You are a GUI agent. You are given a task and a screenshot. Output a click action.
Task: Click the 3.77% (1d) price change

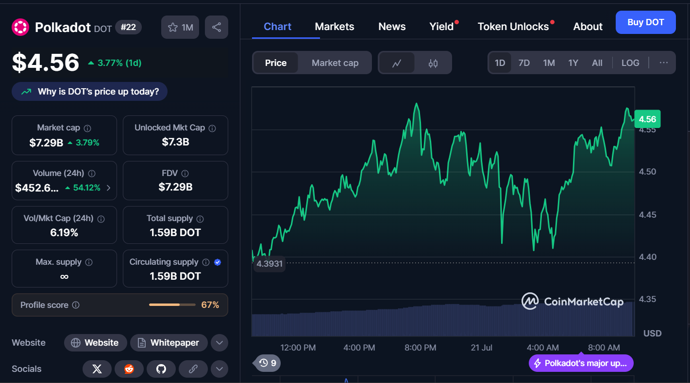click(115, 63)
